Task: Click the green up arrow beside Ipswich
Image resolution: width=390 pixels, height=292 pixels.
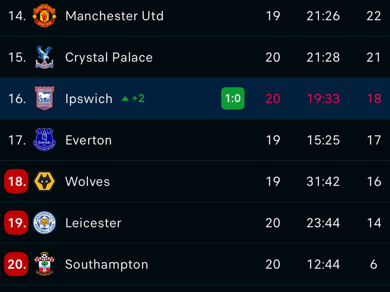Action: [x=125, y=99]
